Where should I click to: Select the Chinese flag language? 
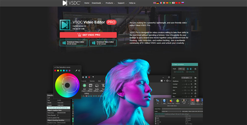(176, 3)
